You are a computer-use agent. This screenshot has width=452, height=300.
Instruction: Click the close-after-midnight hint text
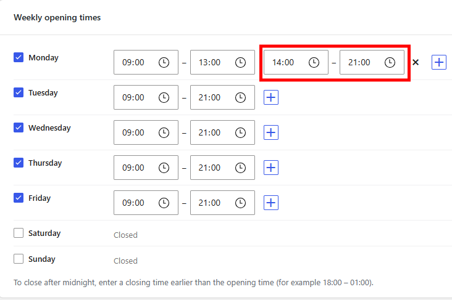(x=193, y=283)
